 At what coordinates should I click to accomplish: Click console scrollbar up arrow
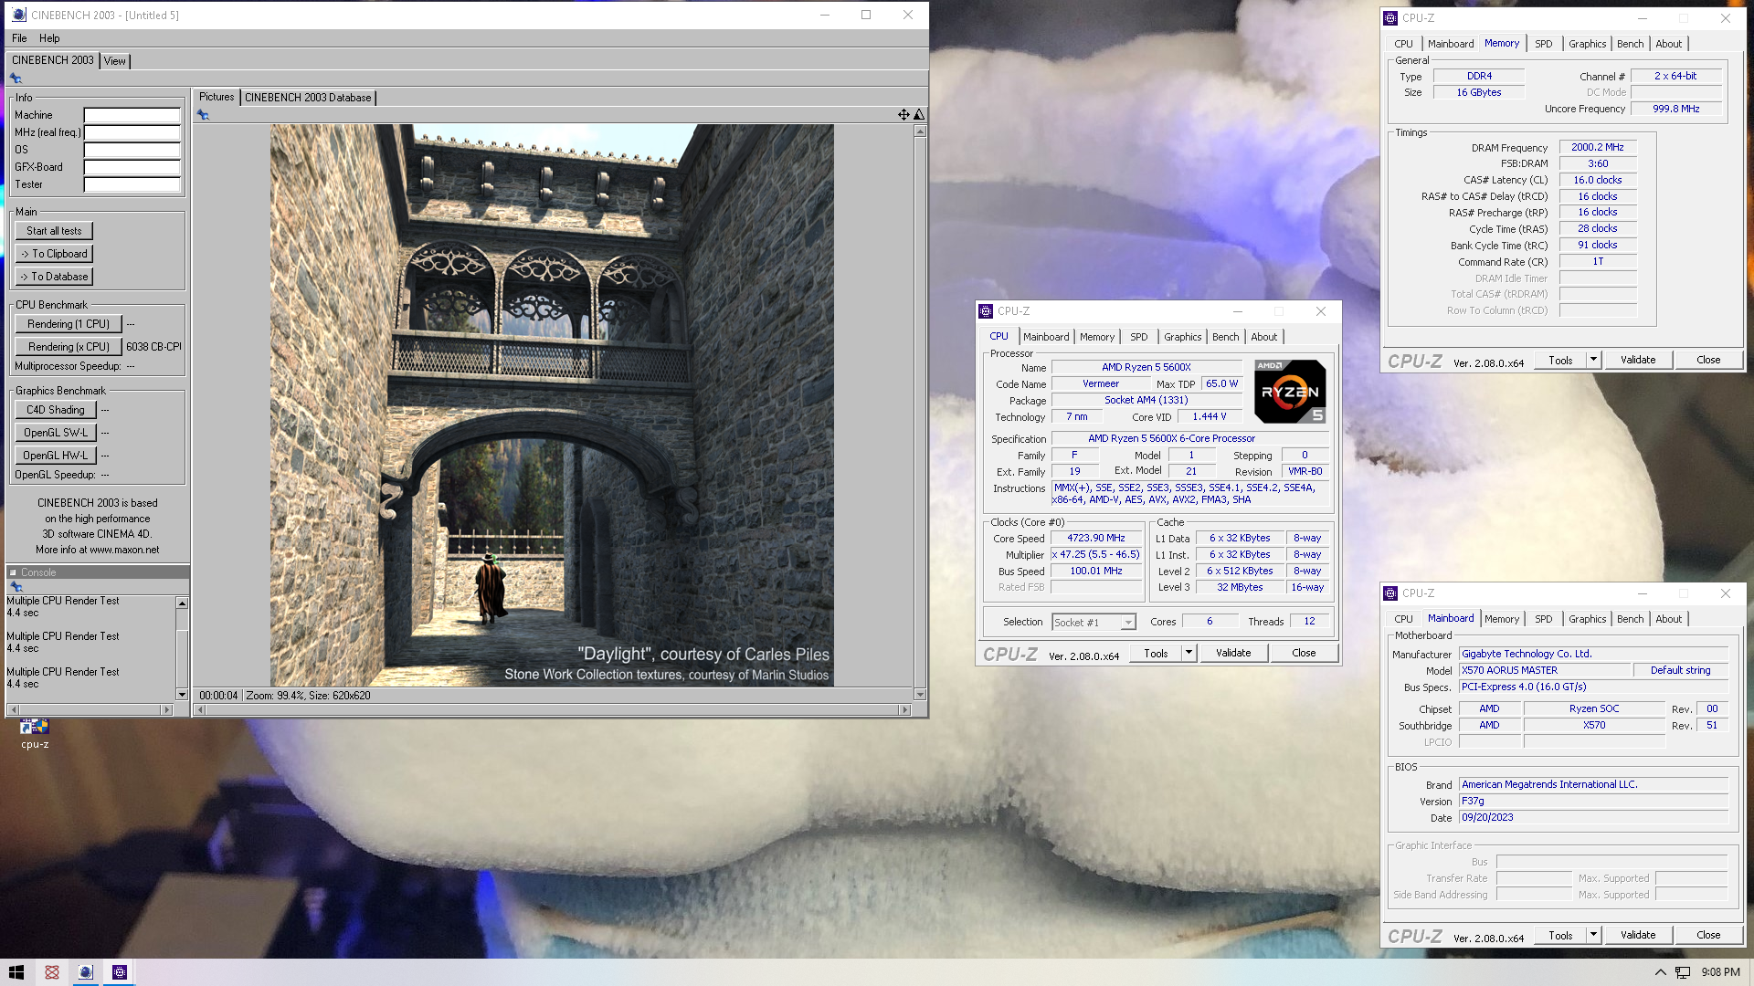tap(182, 603)
